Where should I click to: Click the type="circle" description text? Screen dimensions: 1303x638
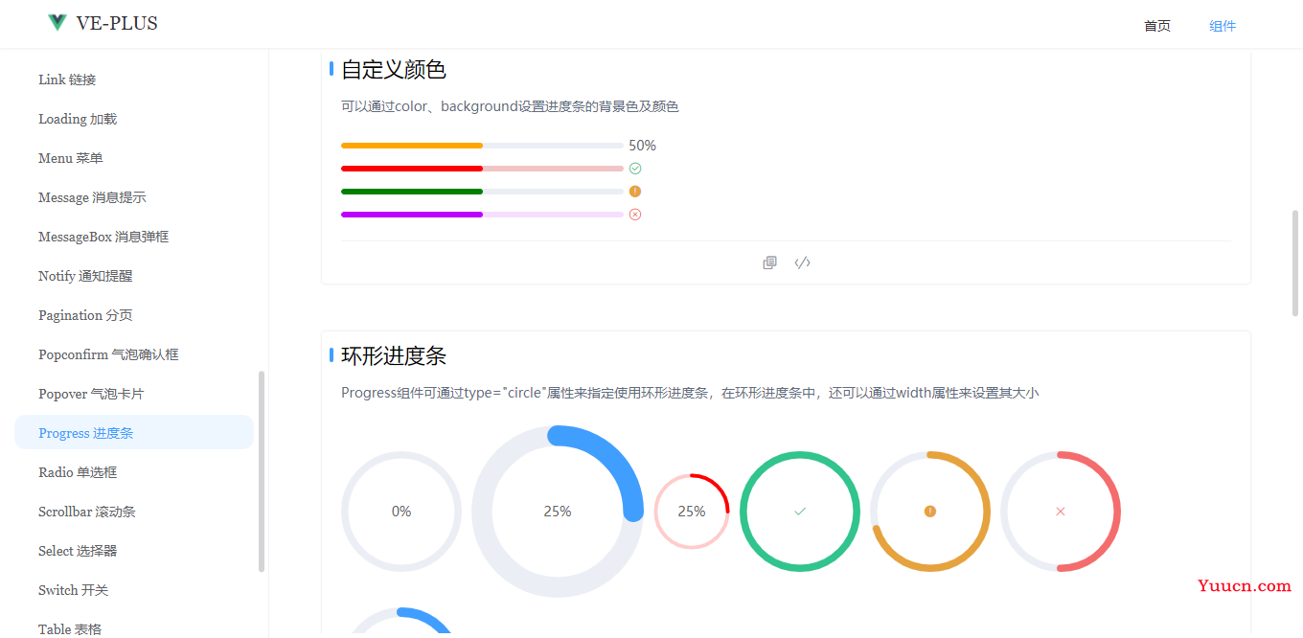[x=690, y=393]
